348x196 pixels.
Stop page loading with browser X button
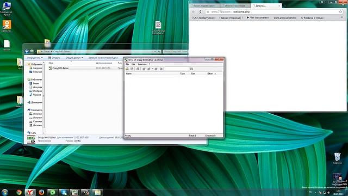click(x=208, y=12)
